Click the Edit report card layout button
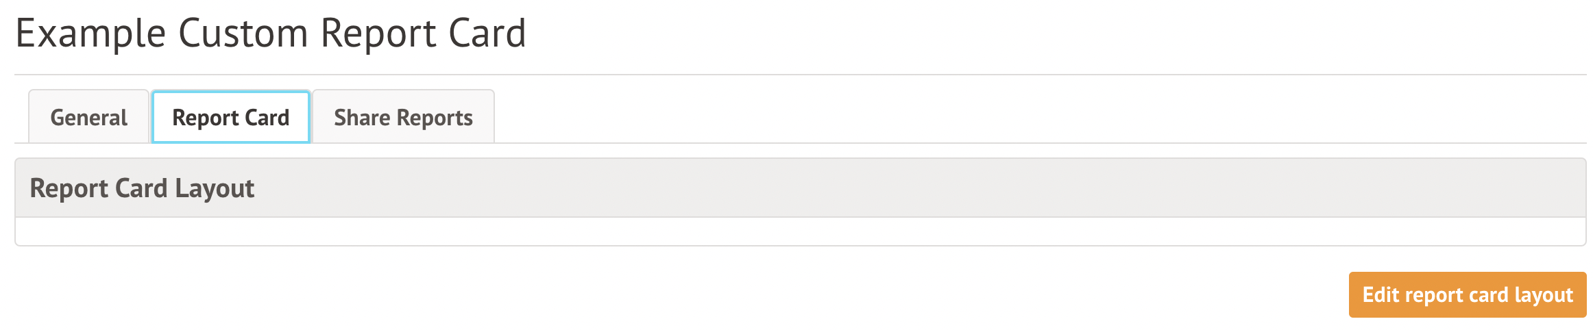Screen dimensions: 1593x330 coord(1467,294)
